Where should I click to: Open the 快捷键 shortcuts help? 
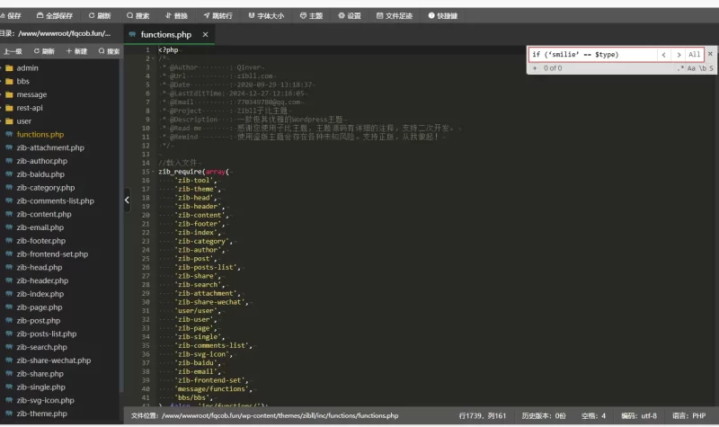pyautogui.click(x=443, y=15)
